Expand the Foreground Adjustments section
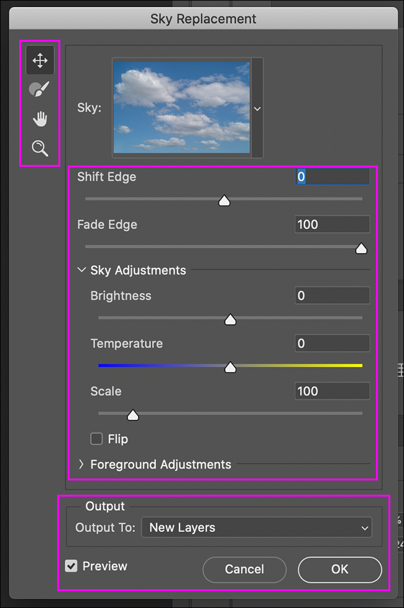Viewport: 404px width, 608px height. click(81, 464)
